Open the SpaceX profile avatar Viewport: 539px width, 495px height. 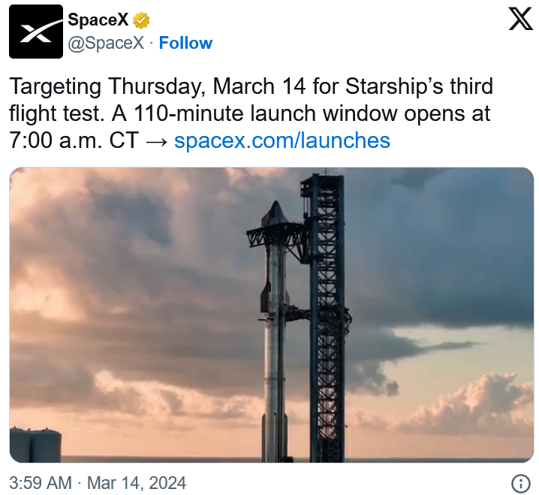point(36,32)
